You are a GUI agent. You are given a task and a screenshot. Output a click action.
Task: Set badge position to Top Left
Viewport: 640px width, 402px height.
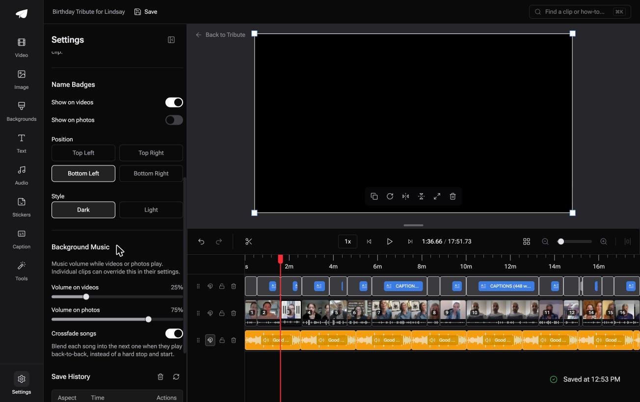83,153
